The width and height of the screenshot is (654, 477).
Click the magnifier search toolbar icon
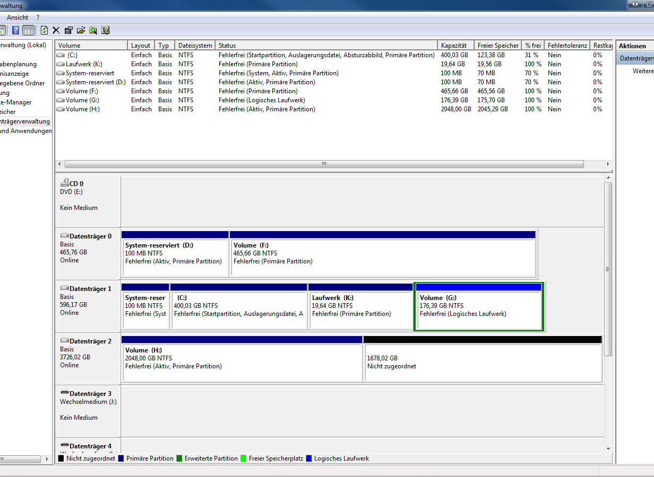[93, 30]
